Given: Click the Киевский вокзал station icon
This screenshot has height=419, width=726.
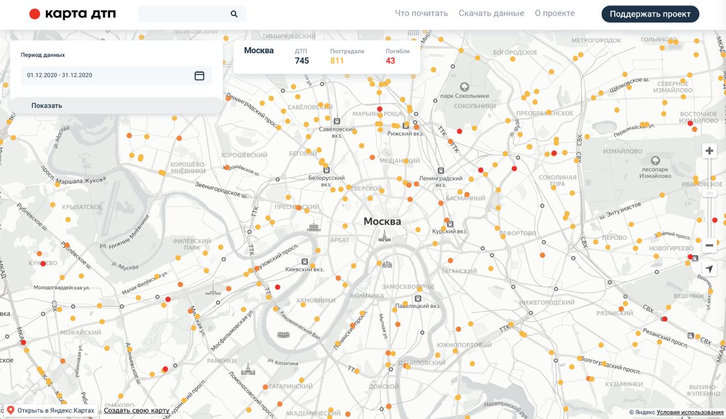Looking at the screenshot, I should 305,261.
